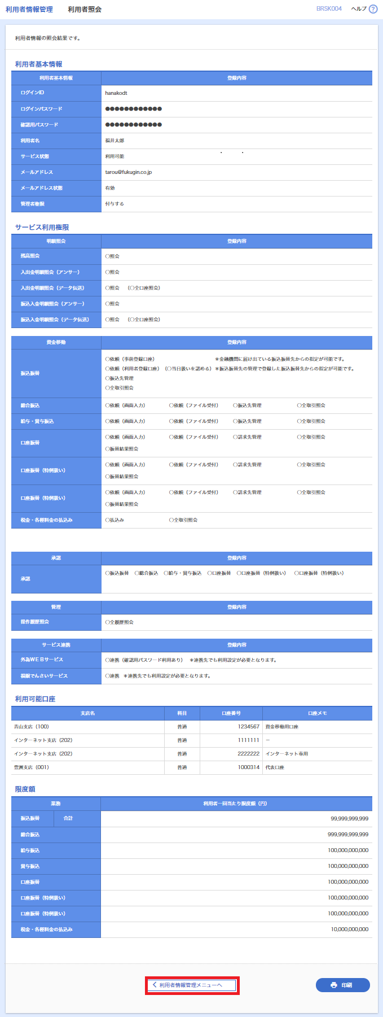
Task: Click ○全履歴照会 in 操作履歴照会 row
Action: 120,622
